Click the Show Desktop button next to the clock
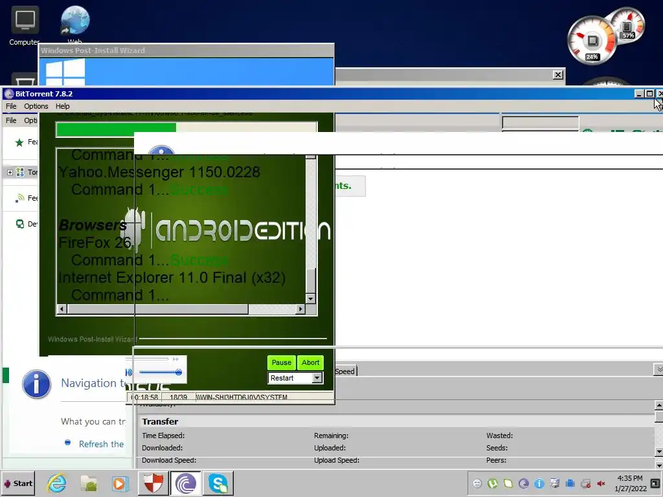663x497 pixels. [x=655, y=483]
